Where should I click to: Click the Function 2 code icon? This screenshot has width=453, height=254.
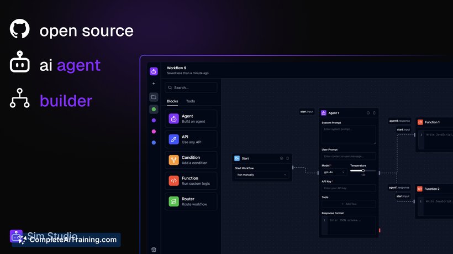(x=420, y=189)
